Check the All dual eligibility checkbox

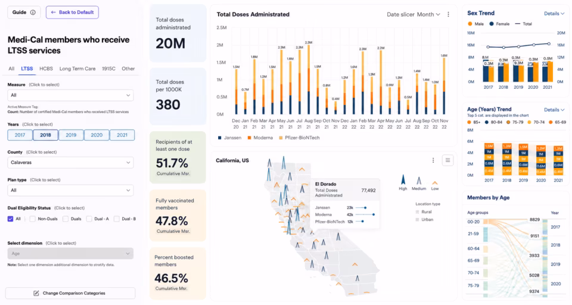(10, 219)
